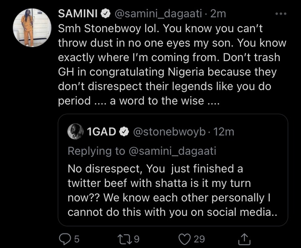Click the 12m quoted tweet timestamp
Viewport: 301px width, 248px height.
coord(224,132)
